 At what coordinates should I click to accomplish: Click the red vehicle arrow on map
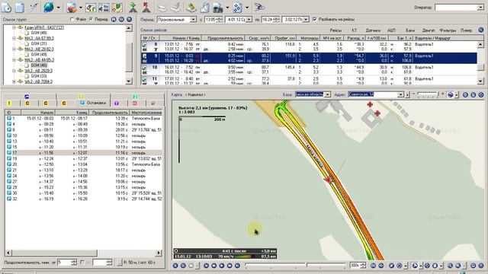click(327, 180)
